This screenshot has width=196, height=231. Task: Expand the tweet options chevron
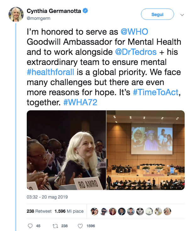(182, 14)
